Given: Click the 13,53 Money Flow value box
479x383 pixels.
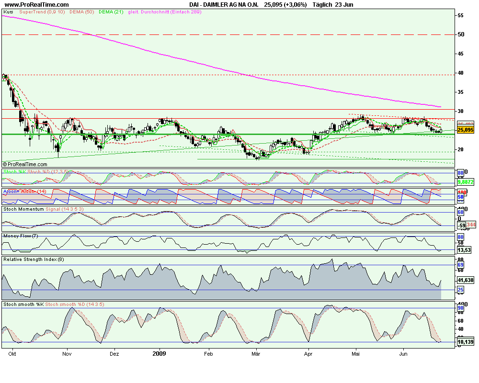Looking at the screenshot, I should click(x=464, y=250).
